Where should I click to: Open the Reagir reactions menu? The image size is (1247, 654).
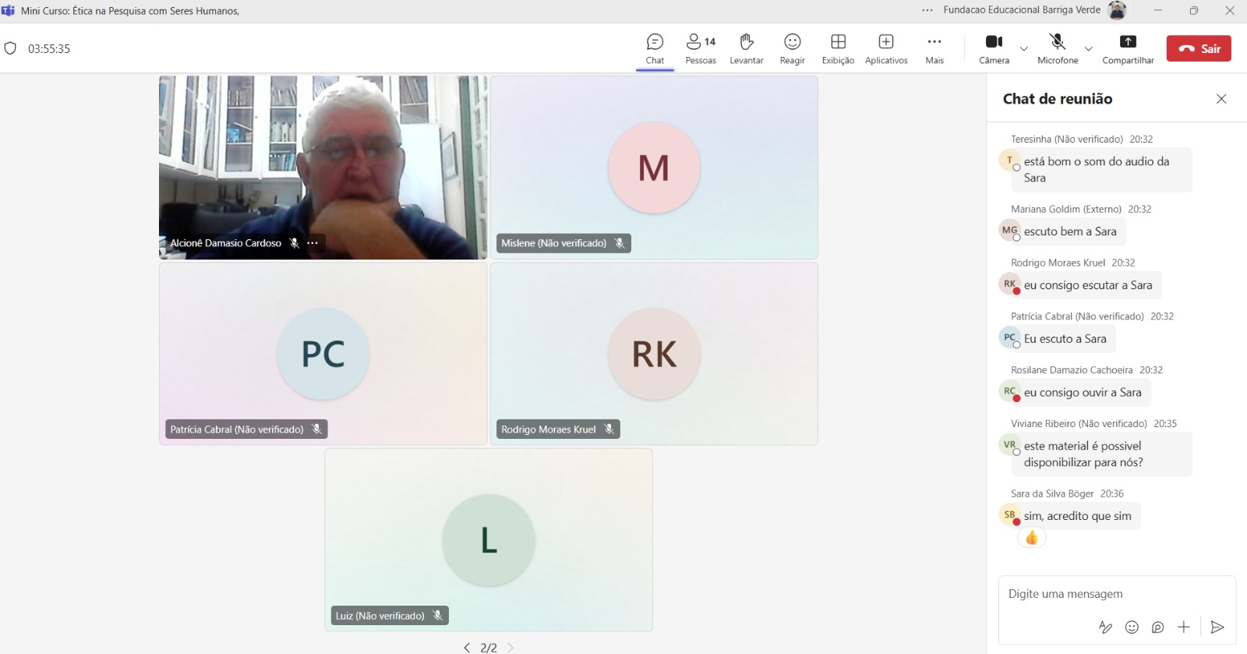pyautogui.click(x=792, y=48)
